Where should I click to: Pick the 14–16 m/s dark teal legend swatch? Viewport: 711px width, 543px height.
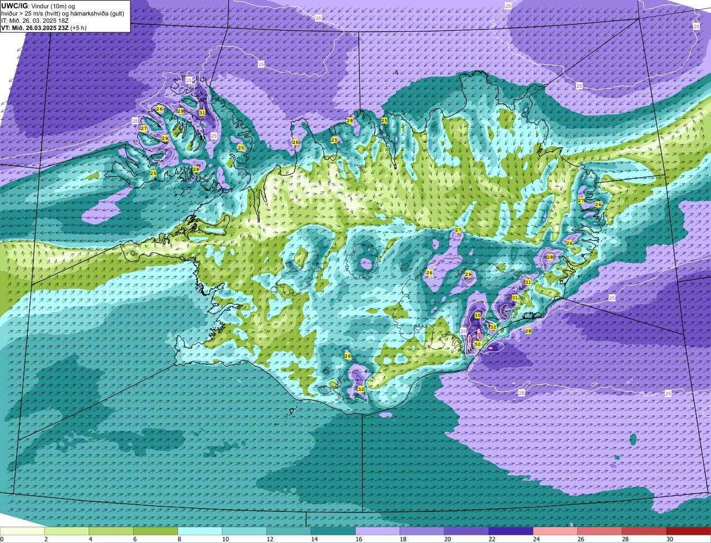(333, 531)
